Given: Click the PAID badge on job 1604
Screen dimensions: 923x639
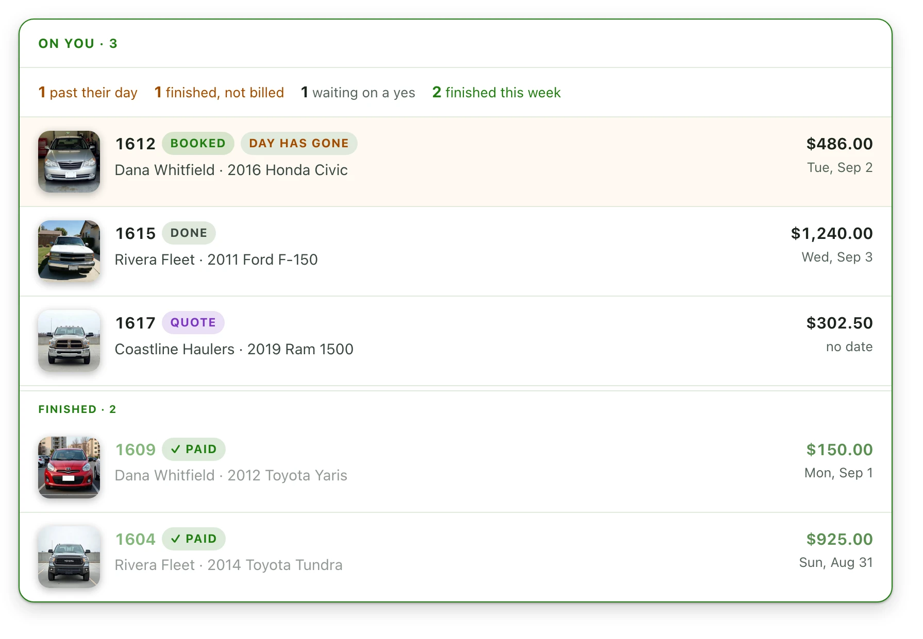Looking at the screenshot, I should point(194,539).
